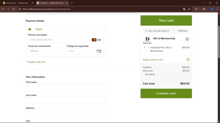
Task: Click the Visa logo in card field
Action: [x=99, y=40]
